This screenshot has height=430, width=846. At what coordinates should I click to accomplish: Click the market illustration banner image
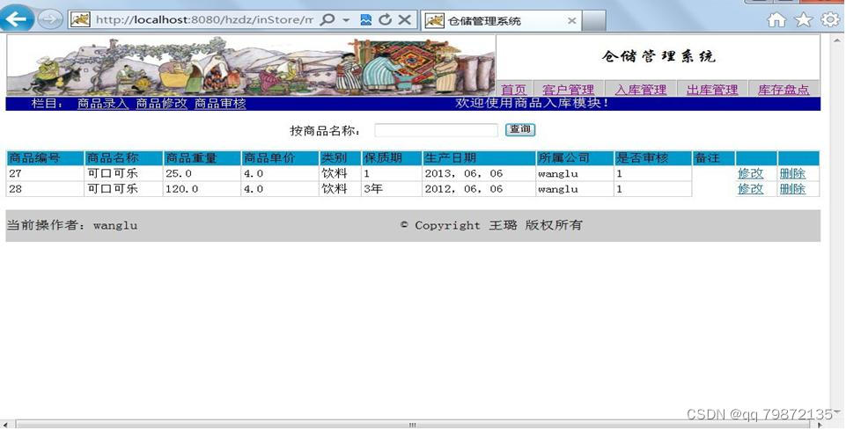(x=251, y=65)
